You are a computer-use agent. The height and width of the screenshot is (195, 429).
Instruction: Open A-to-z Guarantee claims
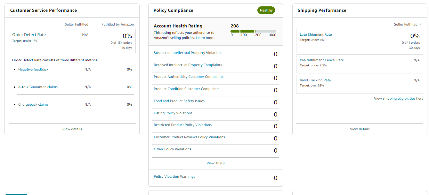click(x=38, y=87)
